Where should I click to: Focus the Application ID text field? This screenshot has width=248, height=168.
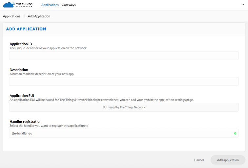click(x=124, y=56)
